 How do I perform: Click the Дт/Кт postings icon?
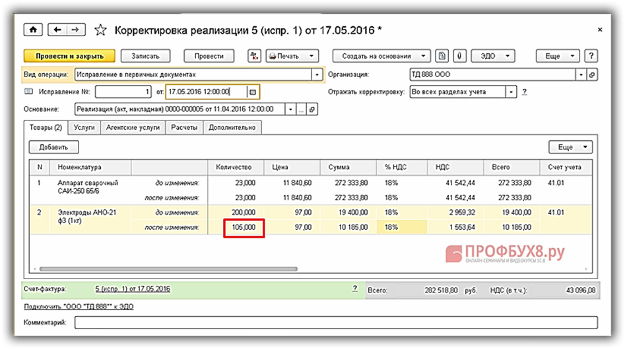point(254,56)
